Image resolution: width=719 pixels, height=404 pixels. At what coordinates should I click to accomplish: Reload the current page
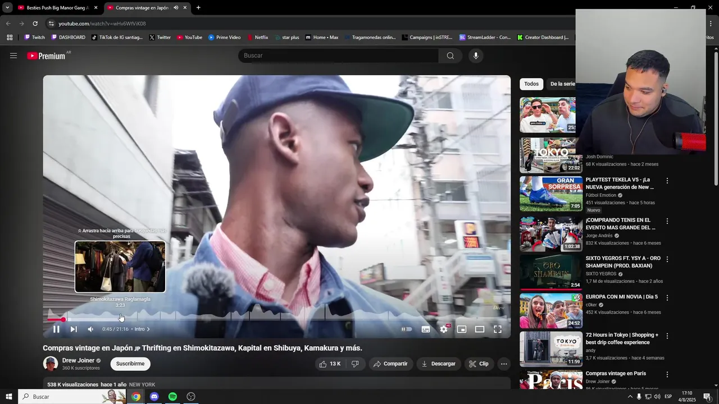[x=35, y=24]
